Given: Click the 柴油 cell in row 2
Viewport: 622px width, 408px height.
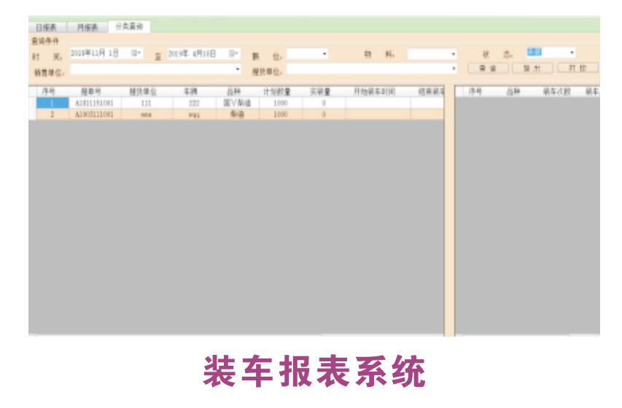Looking at the screenshot, I should click(237, 114).
